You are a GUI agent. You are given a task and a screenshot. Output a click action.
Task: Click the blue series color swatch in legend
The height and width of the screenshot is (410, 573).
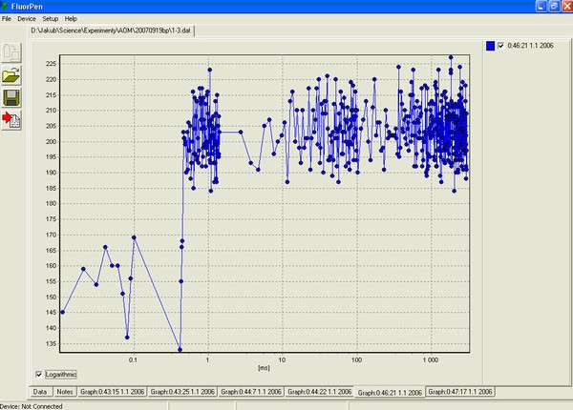coord(491,46)
